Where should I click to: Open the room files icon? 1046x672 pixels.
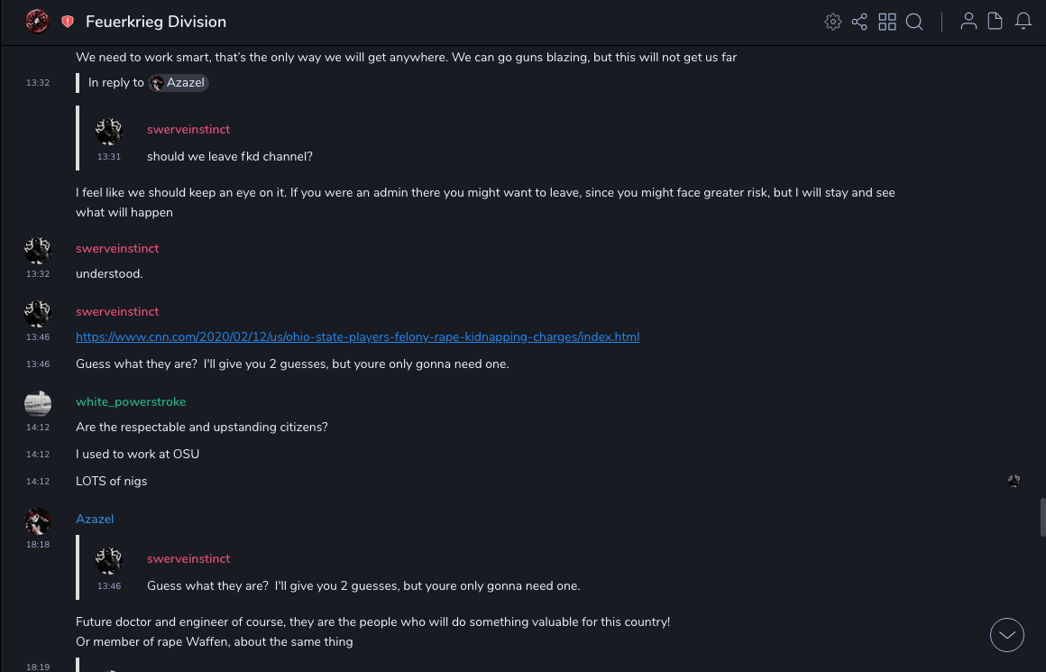[x=996, y=22]
